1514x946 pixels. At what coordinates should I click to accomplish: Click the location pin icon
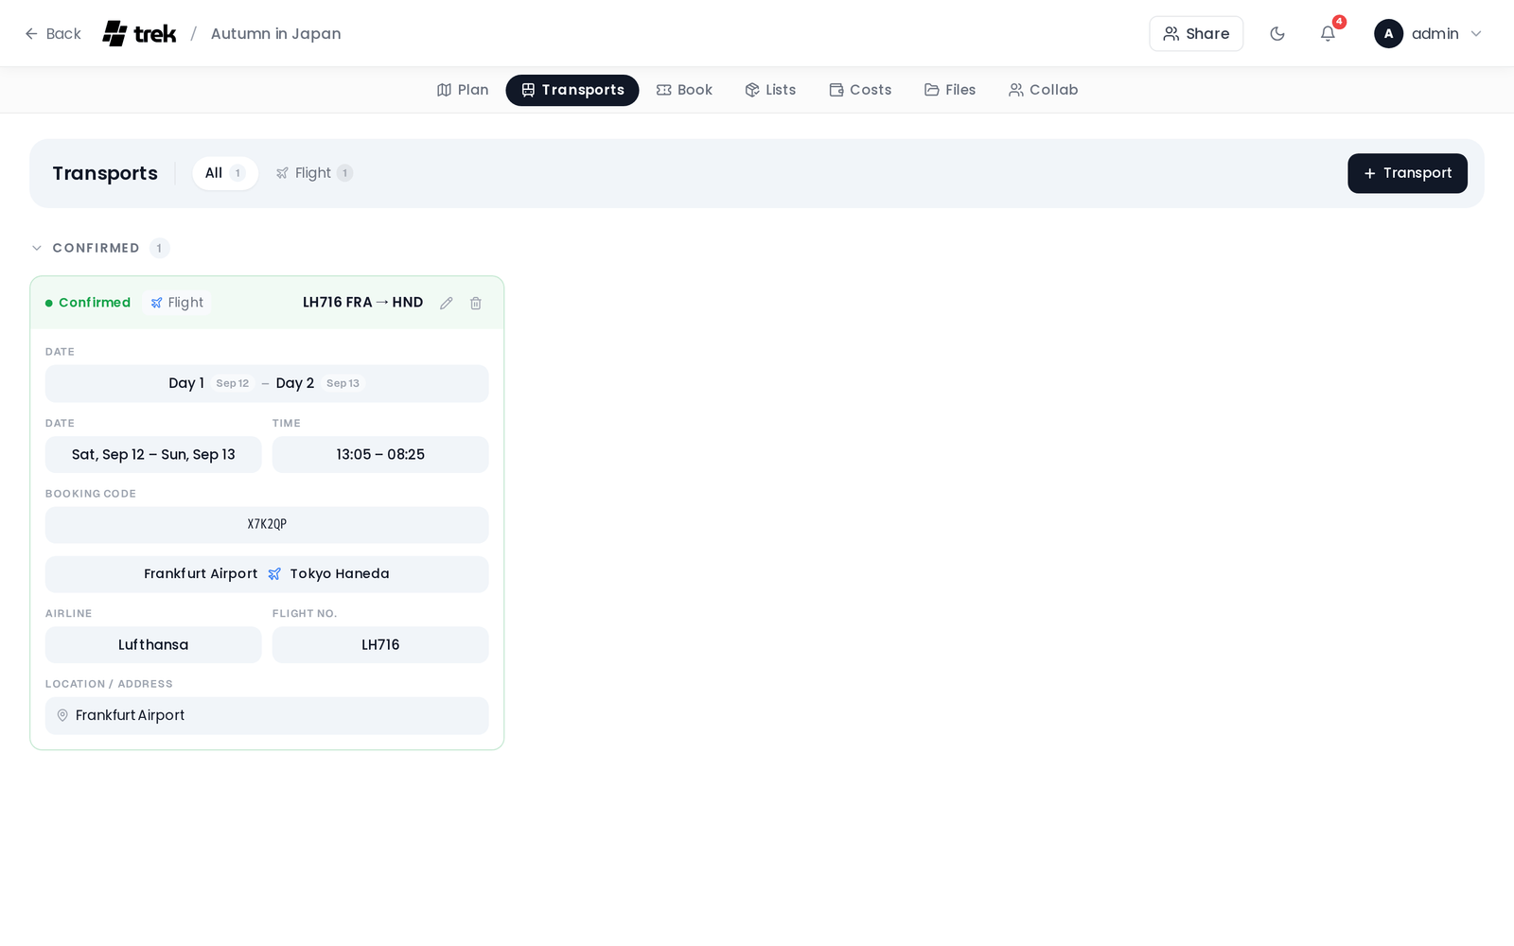pos(62,716)
